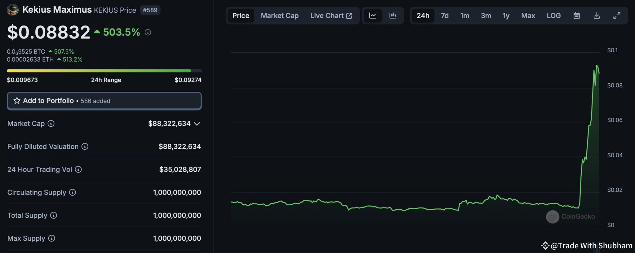Click the 24h Range progress bar
635x253 pixels.
click(104, 71)
